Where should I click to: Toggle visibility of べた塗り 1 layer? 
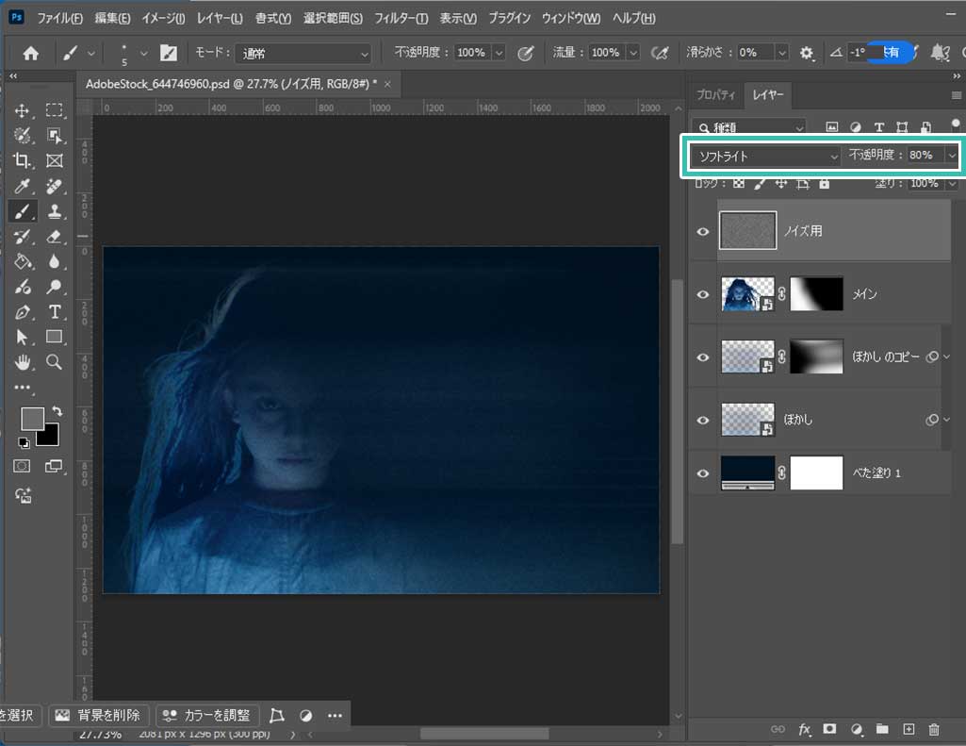[x=702, y=472]
